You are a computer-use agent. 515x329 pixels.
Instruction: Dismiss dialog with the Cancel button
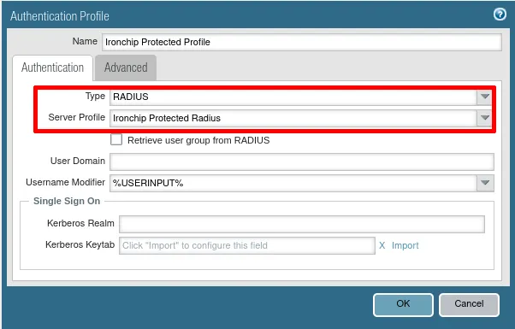[x=469, y=304]
